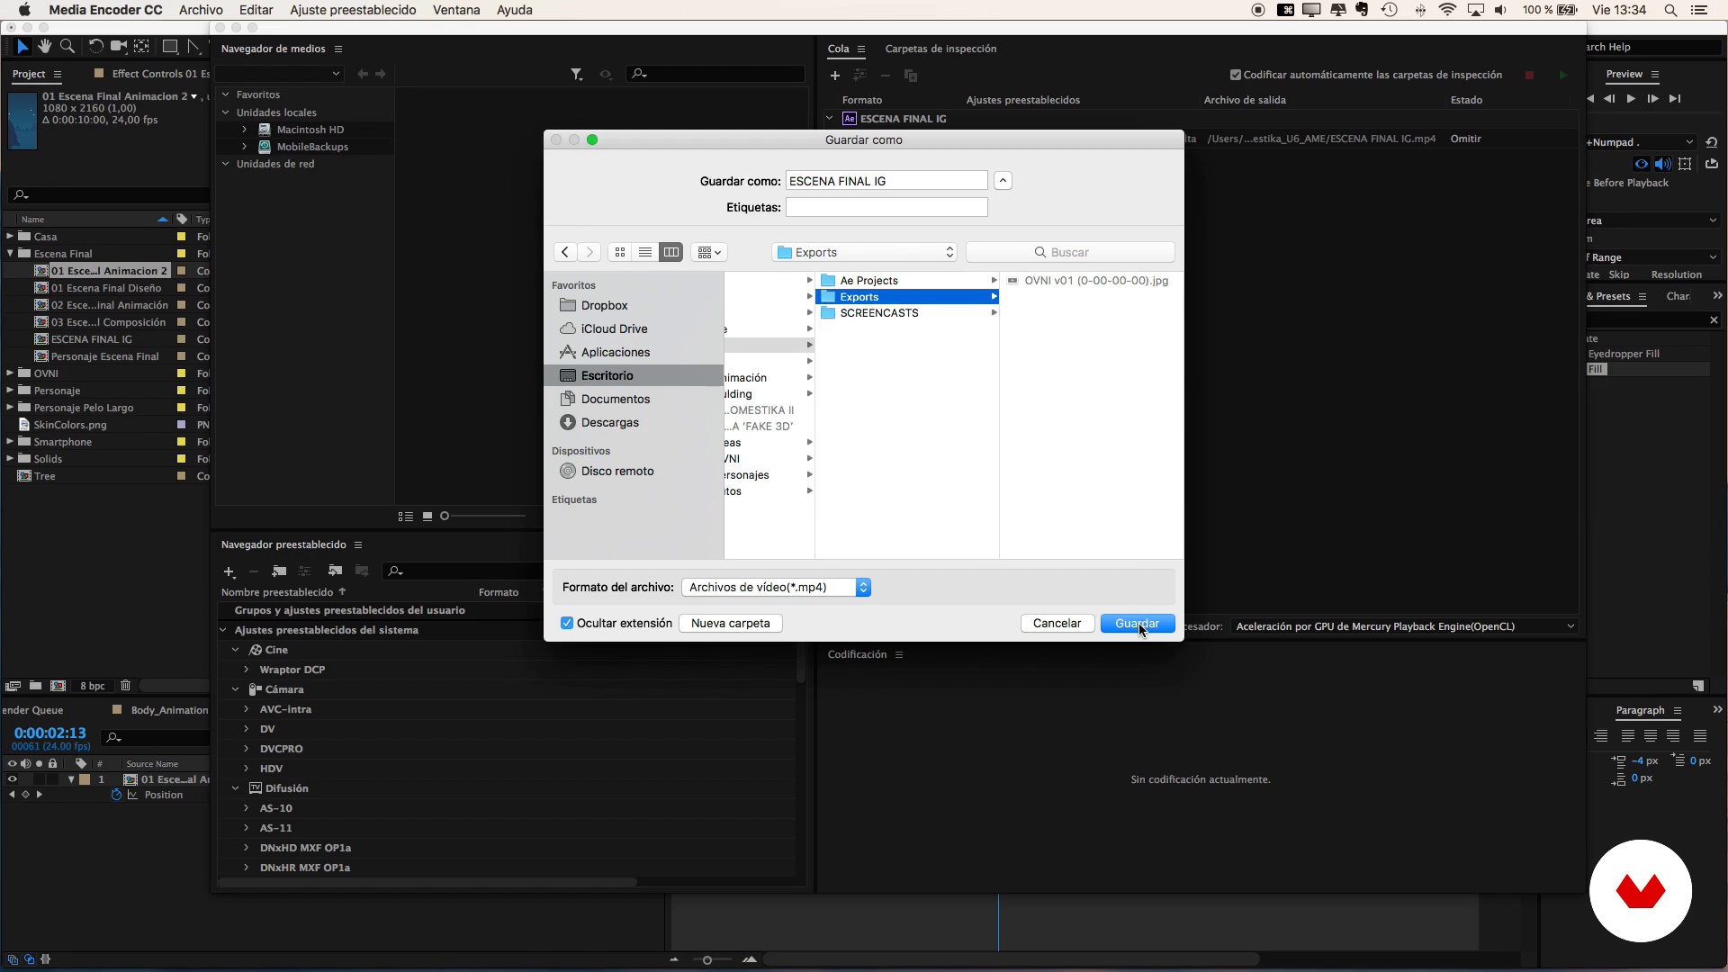Image resolution: width=1728 pixels, height=972 pixels.
Task: Go back in file dialog navigation
Action: (565, 252)
